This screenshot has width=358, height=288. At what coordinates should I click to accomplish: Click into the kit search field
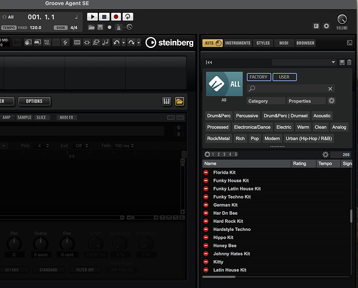coord(290,89)
